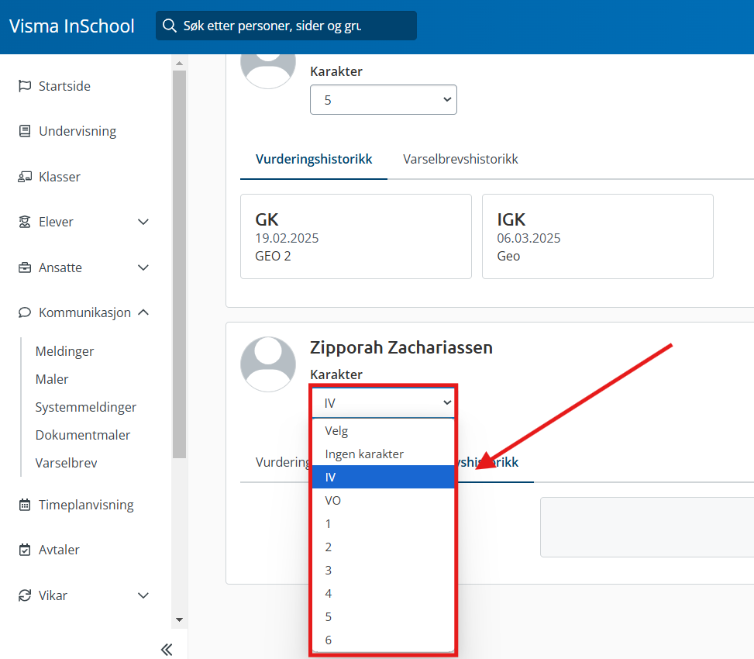This screenshot has height=659, width=754.
Task: Expand the Elever menu chevron
Action: click(x=143, y=222)
